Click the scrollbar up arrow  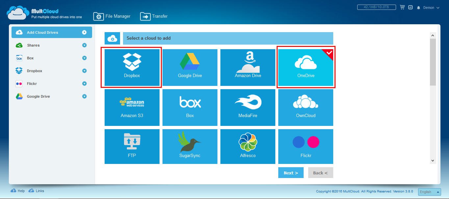[x=433, y=35]
